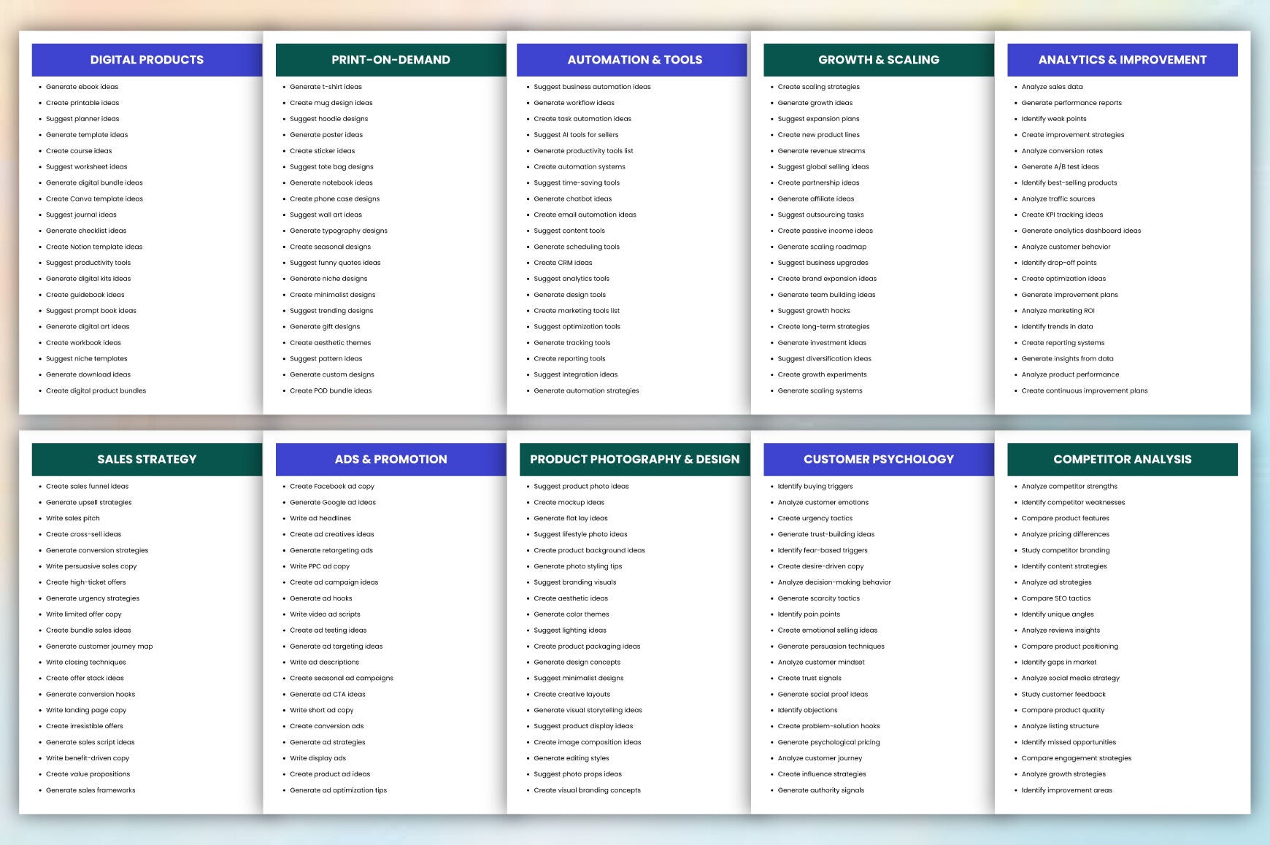Click the PRODUCT PHOTOGRAPHY & DESIGN header

click(634, 459)
